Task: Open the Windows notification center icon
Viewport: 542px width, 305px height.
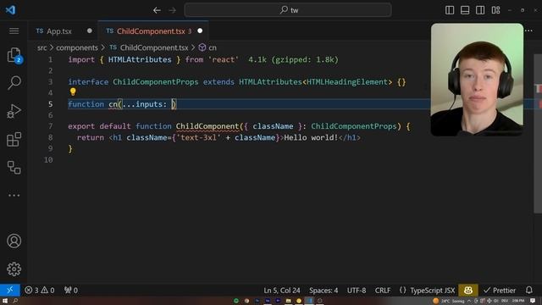Action: click(x=533, y=301)
